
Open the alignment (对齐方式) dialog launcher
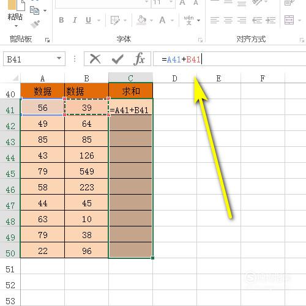tap(302, 40)
